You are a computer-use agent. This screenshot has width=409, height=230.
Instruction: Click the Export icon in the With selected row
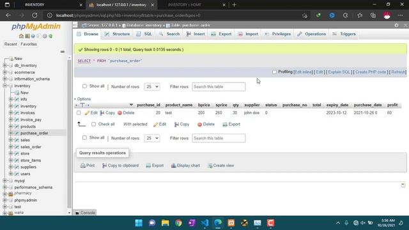pos(225,125)
